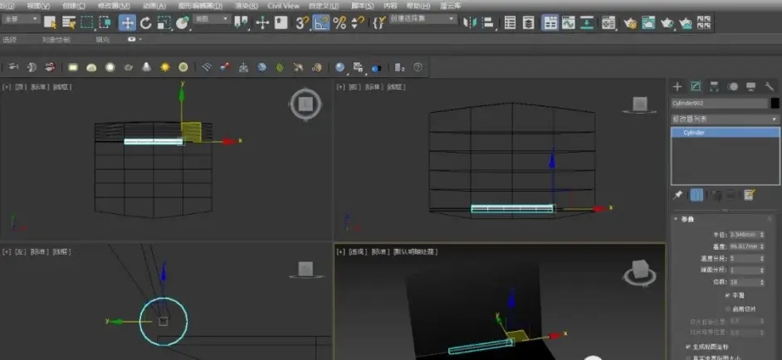Switch to Hierarchy panel tab
Screen dimensions: 782x360
click(714, 86)
